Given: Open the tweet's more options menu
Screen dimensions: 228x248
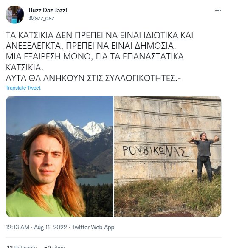Looking at the screenshot, I should (218, 11).
